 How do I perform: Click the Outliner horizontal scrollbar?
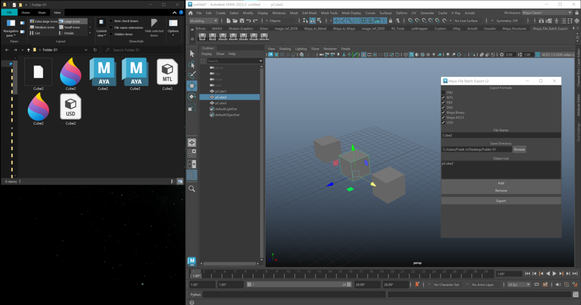click(230, 263)
